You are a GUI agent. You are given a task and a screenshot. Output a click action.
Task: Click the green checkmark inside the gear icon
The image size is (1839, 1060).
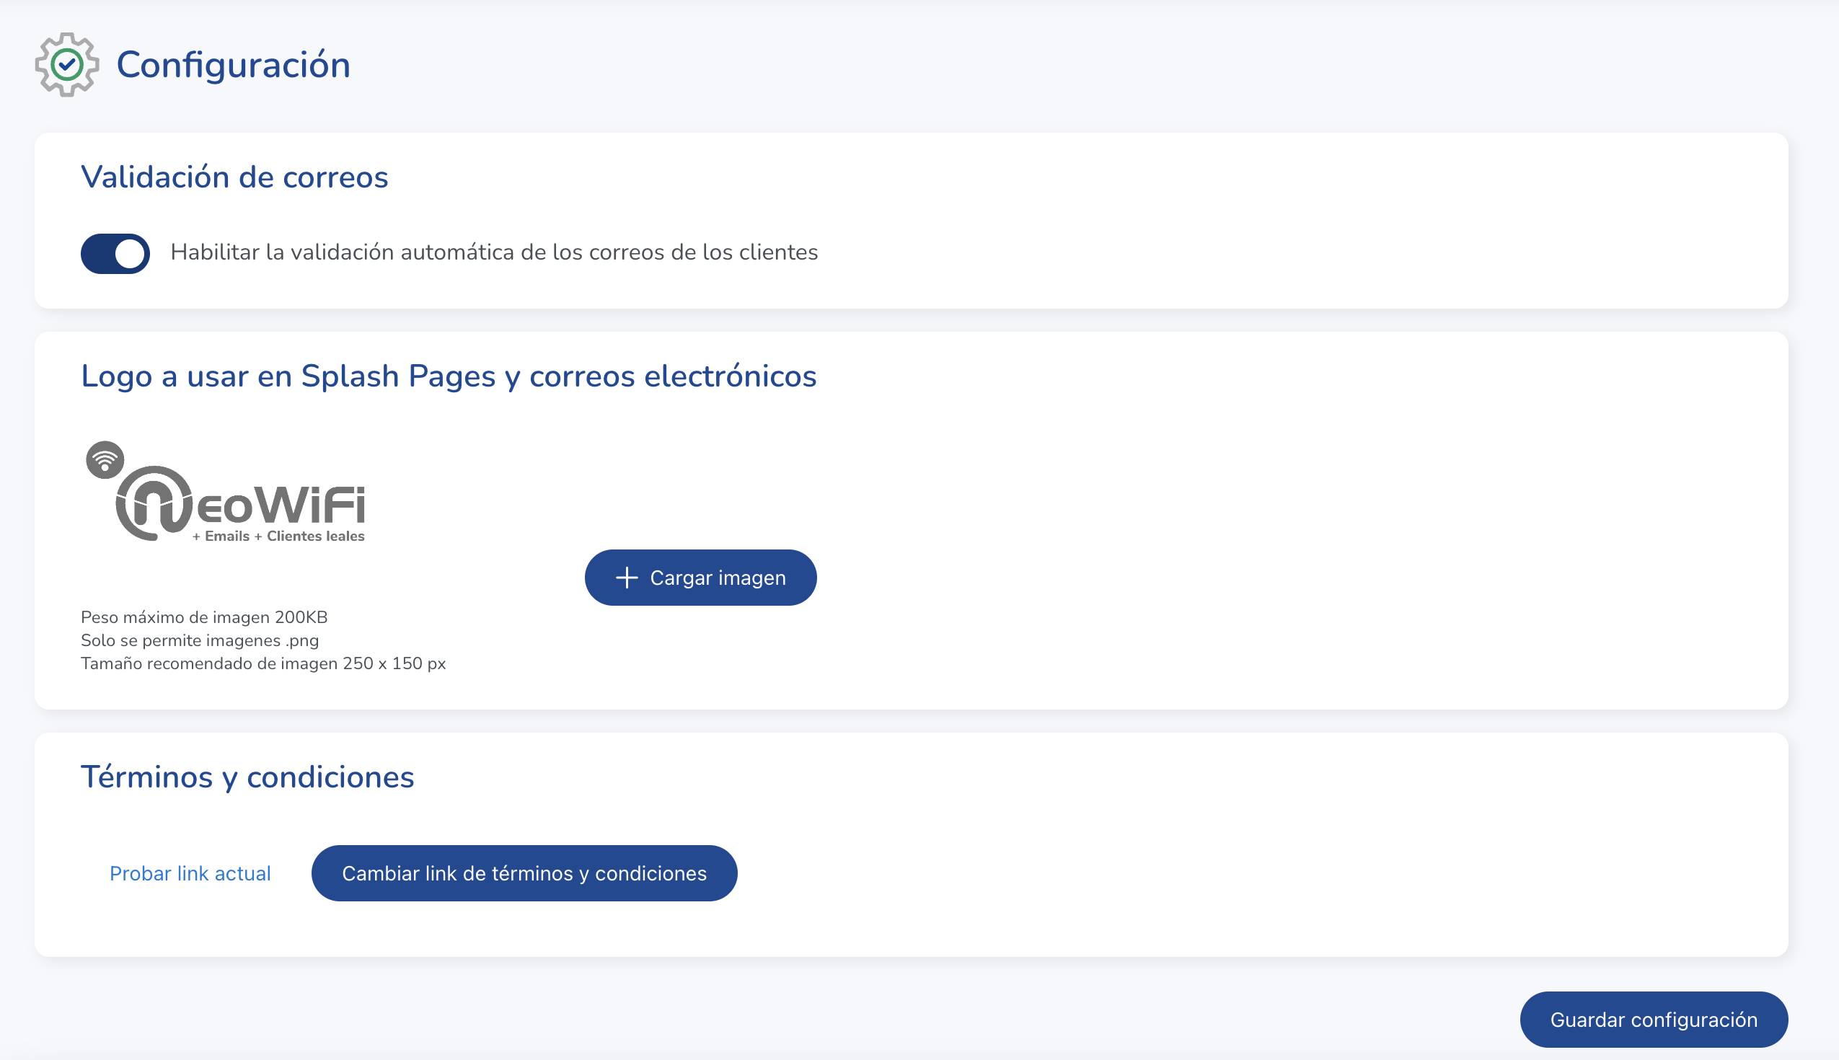tap(66, 64)
